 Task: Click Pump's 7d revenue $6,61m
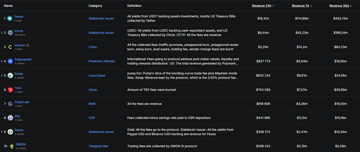pyautogui.click(x=302, y=75)
